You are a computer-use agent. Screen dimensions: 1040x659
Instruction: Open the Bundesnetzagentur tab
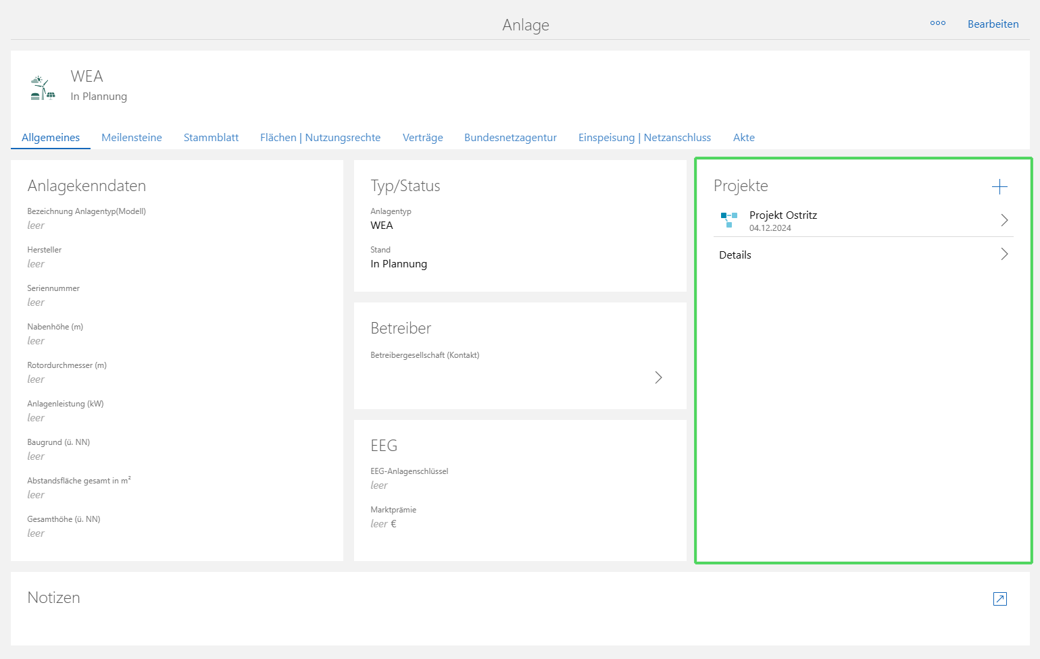coord(510,138)
